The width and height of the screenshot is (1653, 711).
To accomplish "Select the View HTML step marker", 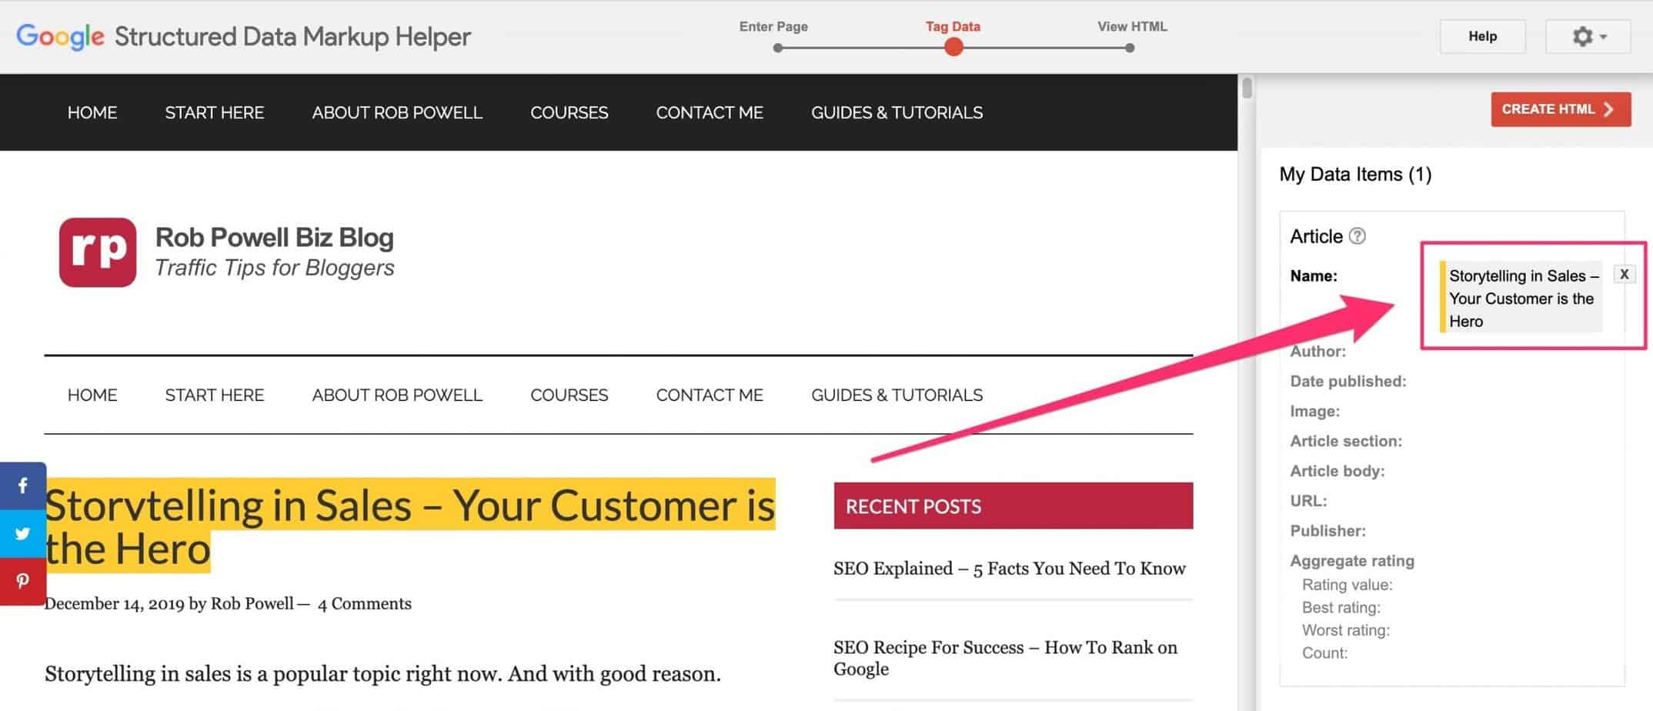I will tap(1129, 47).
